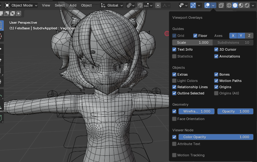Uncheck the Text Info checkbox
Viewport: 257px width, 162px height.
click(174, 49)
